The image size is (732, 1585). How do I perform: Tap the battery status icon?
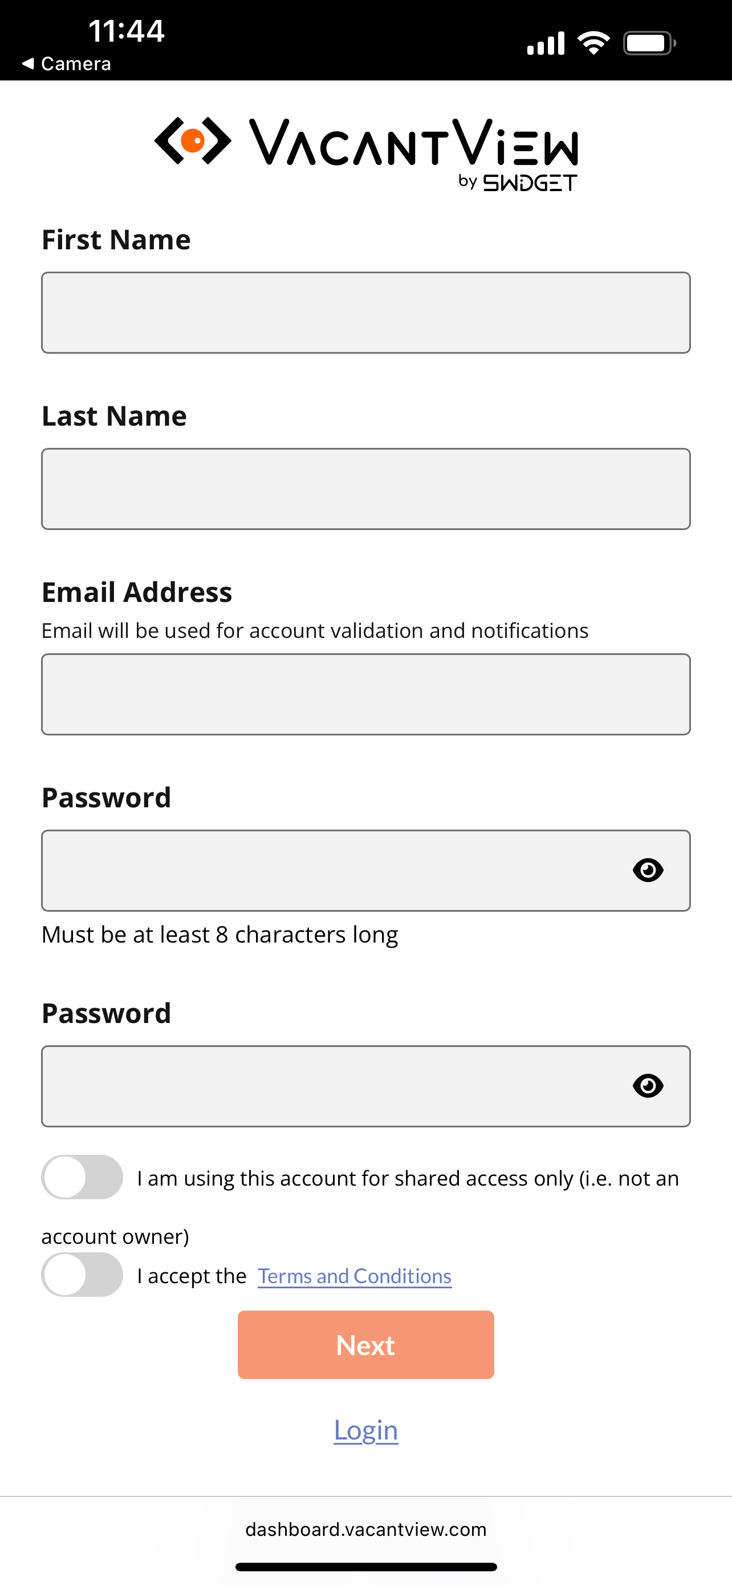point(650,43)
